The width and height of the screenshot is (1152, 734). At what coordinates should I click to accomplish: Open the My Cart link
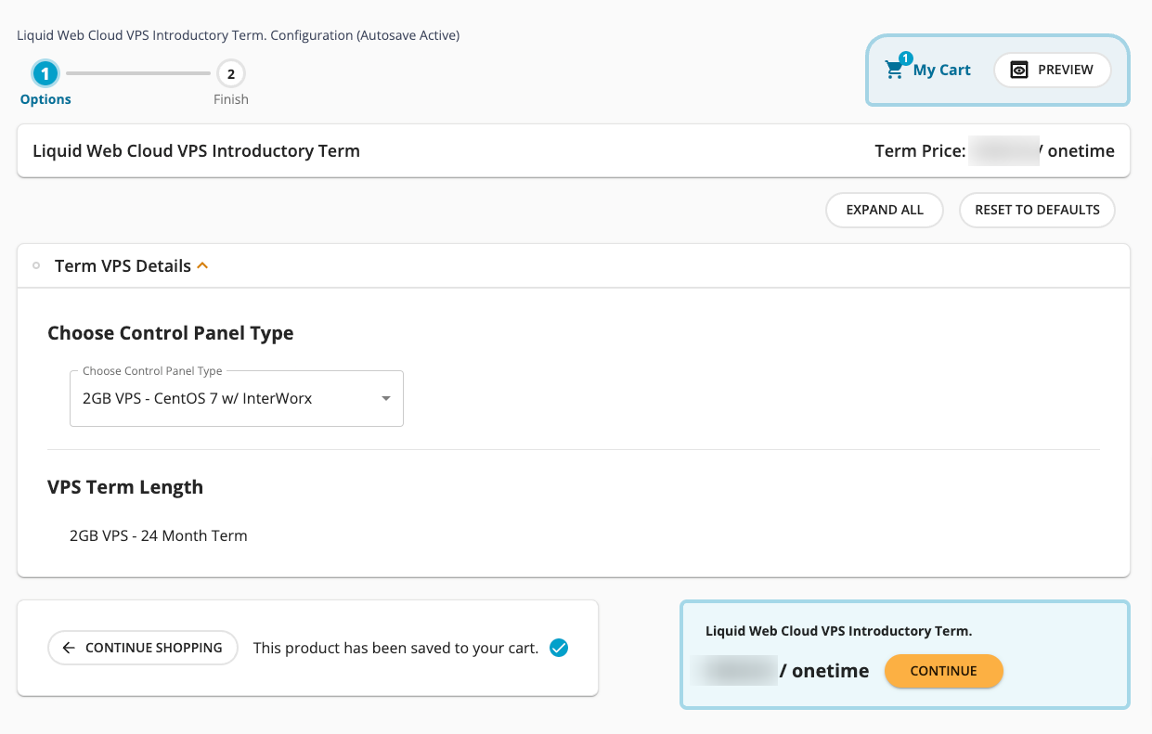[942, 70]
